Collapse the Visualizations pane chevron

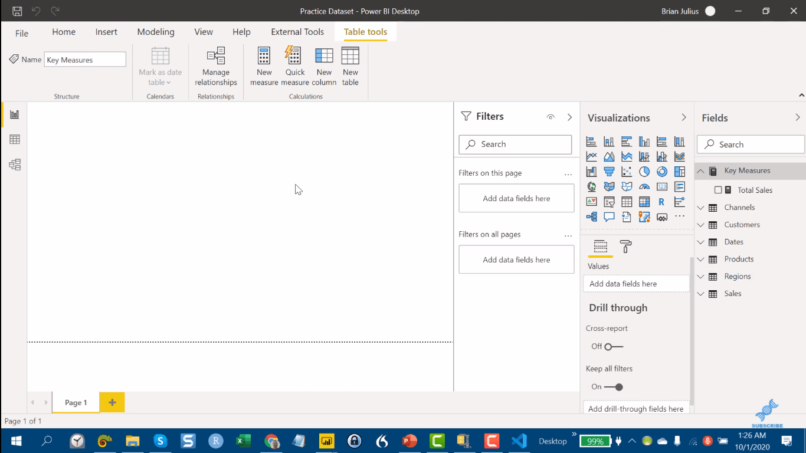[x=684, y=117]
